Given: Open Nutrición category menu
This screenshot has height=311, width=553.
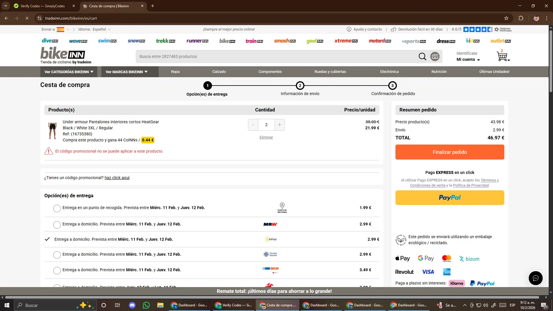Looking at the screenshot, I should tap(439, 72).
